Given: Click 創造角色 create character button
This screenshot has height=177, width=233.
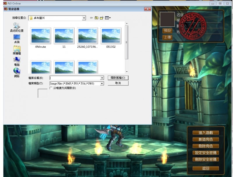Looking at the screenshot, I should point(206,139).
